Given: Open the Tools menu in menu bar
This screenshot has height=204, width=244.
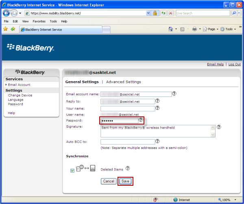Looking at the screenshot, I should tap(53, 21).
